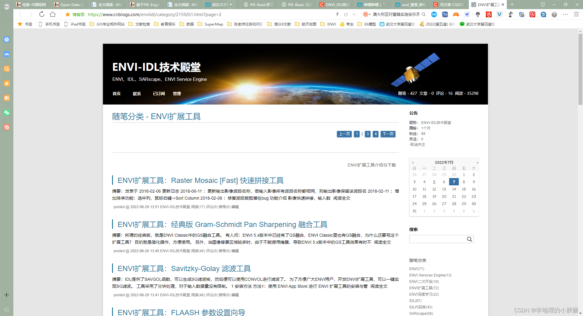583x316 pixels.
Task: Open the blue bird extension icon
Action: click(467, 14)
